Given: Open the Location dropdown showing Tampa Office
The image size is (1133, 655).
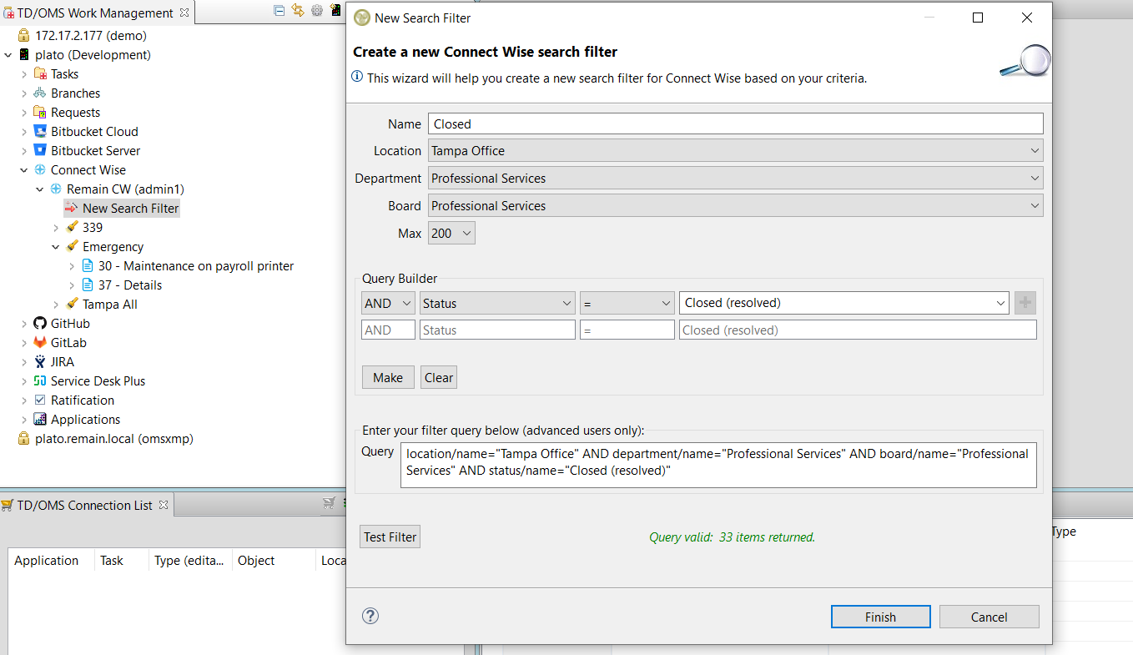Looking at the screenshot, I should 735,151.
